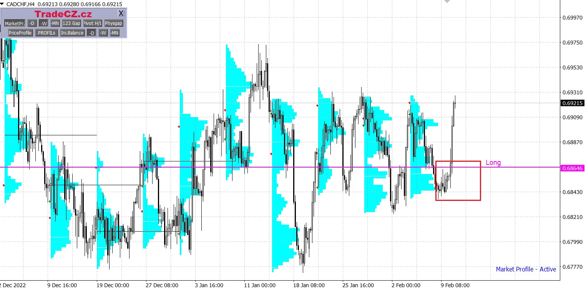The width and height of the screenshot is (586, 291).
Task: Click the TradeCZ.cz logo title
Action: [x=63, y=14]
